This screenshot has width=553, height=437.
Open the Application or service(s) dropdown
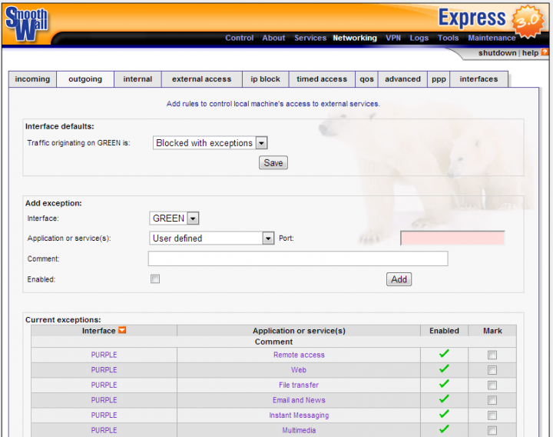click(x=212, y=239)
